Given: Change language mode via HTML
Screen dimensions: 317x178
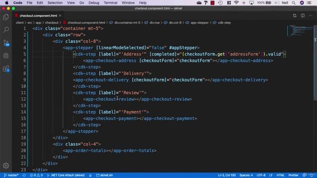Looking at the screenshot, I should [280, 175].
